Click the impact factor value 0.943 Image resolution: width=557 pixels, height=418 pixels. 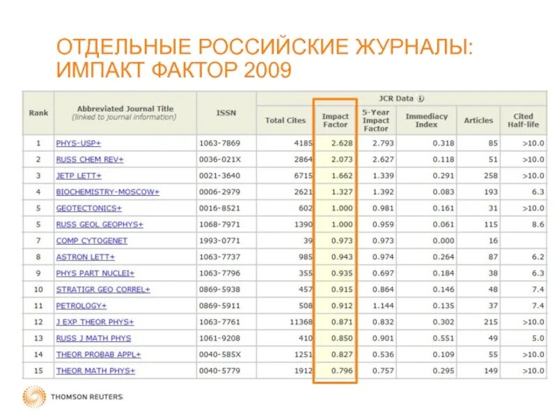point(342,257)
